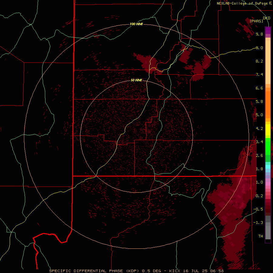Click the product title caption at bottom

click(136, 271)
